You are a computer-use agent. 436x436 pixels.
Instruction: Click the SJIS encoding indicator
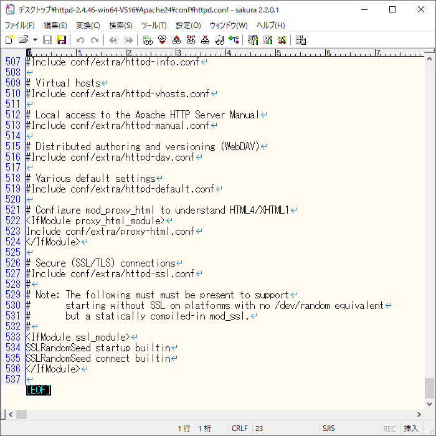pos(329,429)
